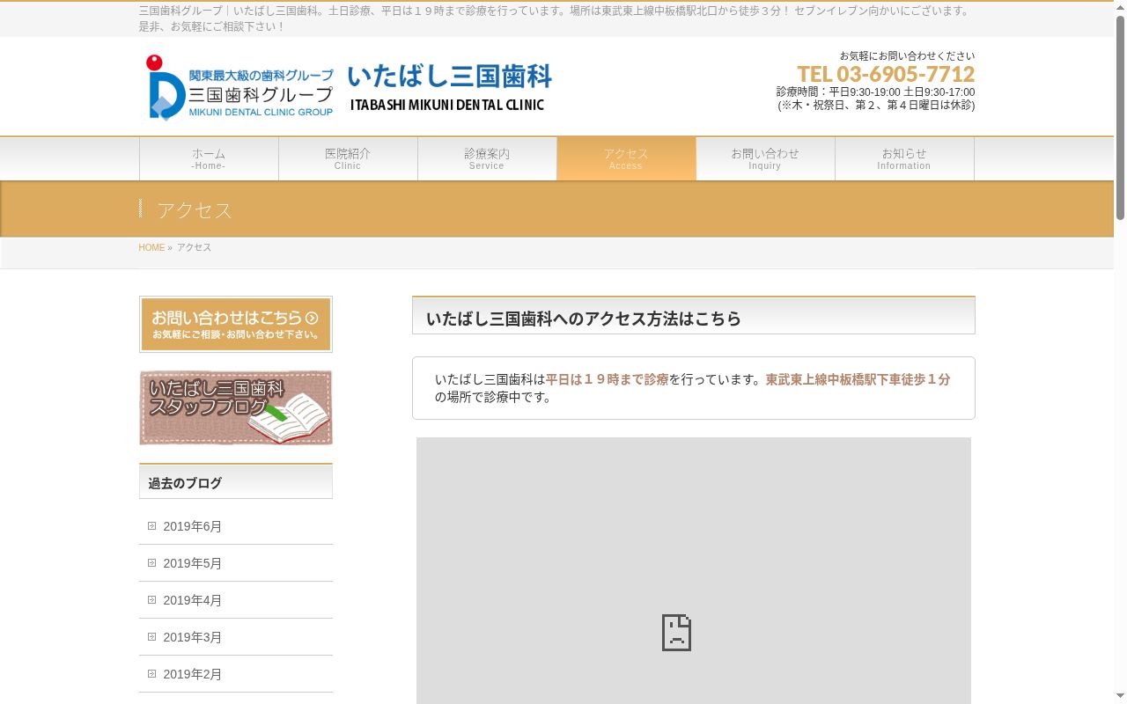The height and width of the screenshot is (704, 1127).
Task: Click the ITABASHI MIKUNI DENTAL CLINIC subtitle
Action: pyautogui.click(x=447, y=105)
